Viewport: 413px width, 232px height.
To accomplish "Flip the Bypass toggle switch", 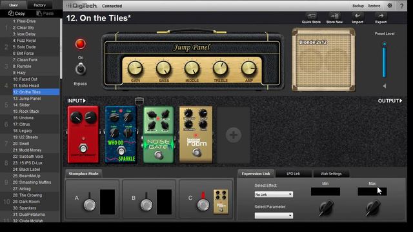I will coord(80,69).
